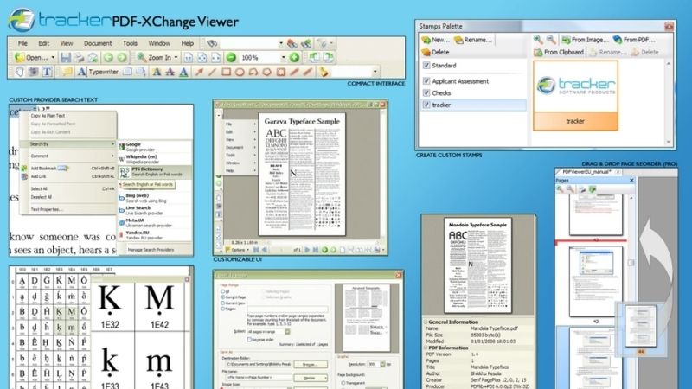Open the Edit menu in compact toolbar
This screenshot has height=389, width=692.
click(x=44, y=43)
